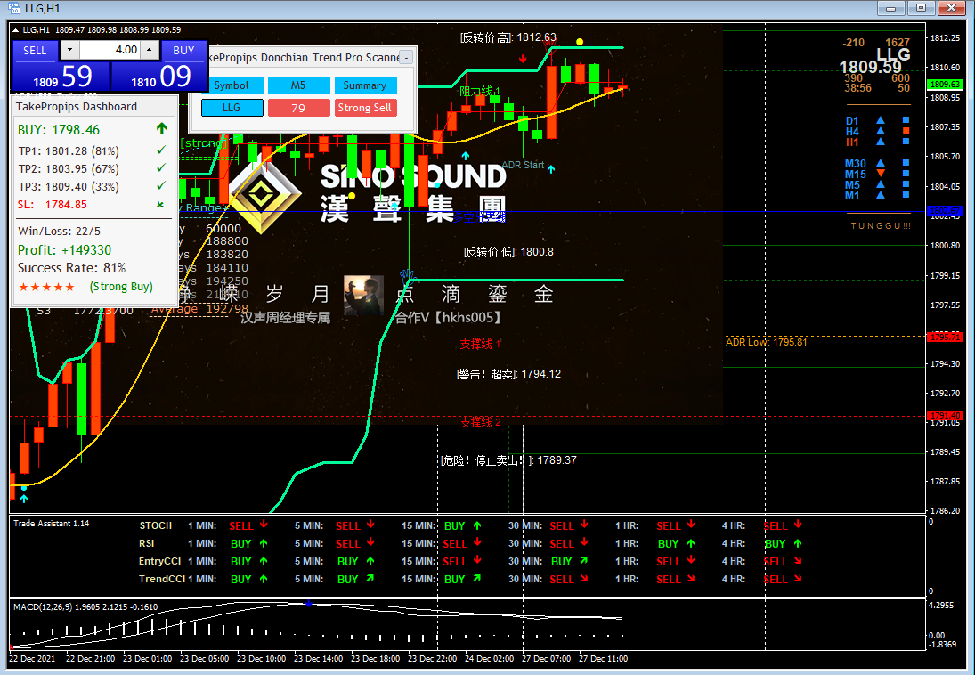The height and width of the screenshot is (675, 975).
Task: Click TrendCCI 4 HR SELL arrow
Action: pos(798,579)
